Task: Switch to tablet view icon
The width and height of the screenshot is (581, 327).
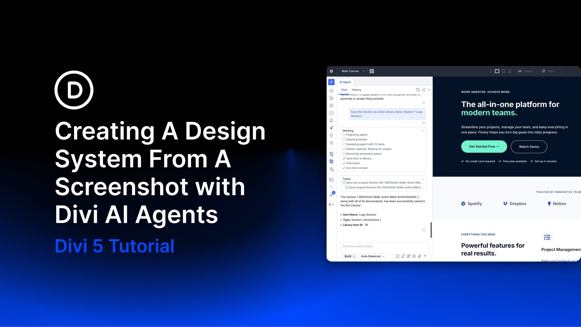Action: 503,71
